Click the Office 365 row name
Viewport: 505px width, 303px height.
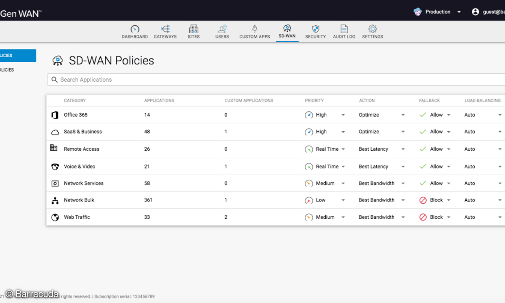tap(76, 115)
